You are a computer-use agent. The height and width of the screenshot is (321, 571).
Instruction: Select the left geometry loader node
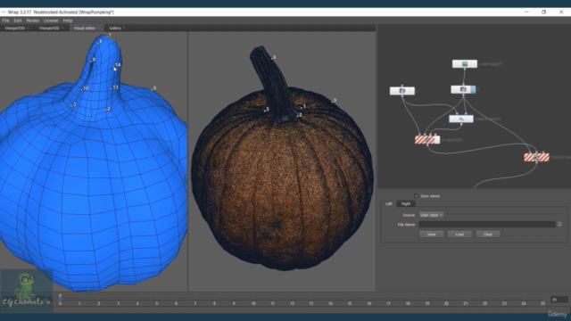pos(402,91)
